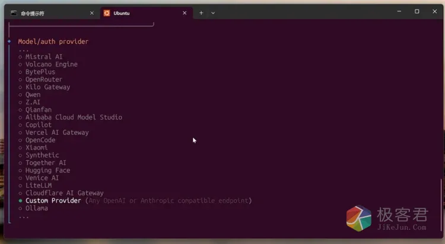Click the Model/auth provider heading
This screenshot has height=244, width=445.
coord(53,42)
